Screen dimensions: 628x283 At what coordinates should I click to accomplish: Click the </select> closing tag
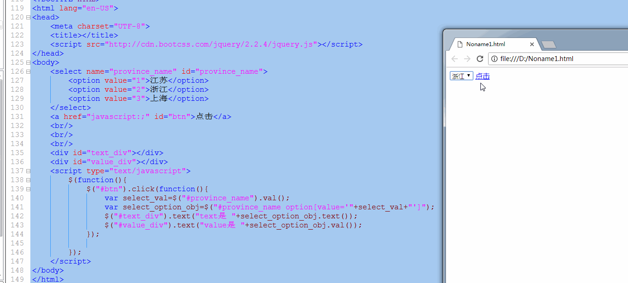[x=71, y=108]
